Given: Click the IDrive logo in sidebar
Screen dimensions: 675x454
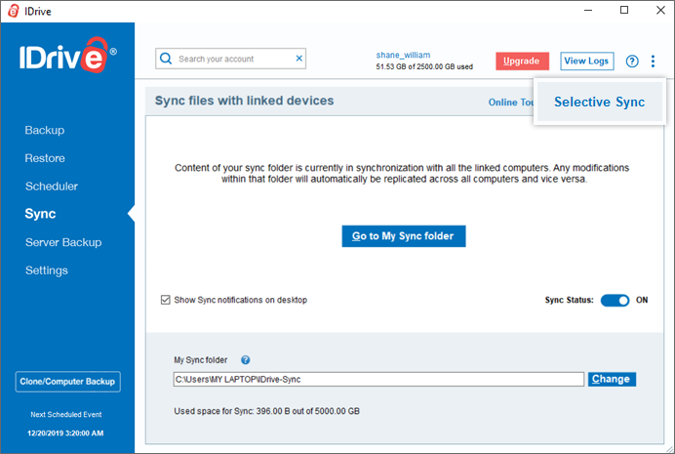Looking at the screenshot, I should 67,55.
